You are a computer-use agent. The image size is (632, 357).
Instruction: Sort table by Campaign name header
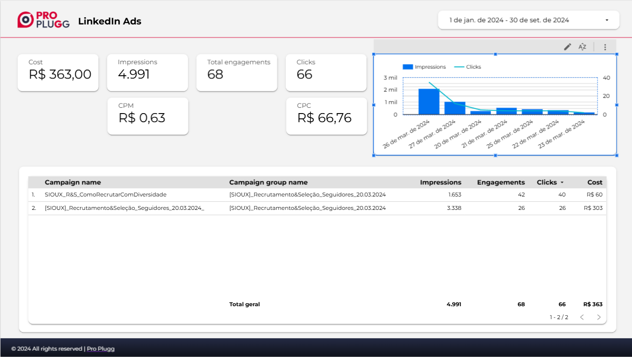pyautogui.click(x=73, y=182)
